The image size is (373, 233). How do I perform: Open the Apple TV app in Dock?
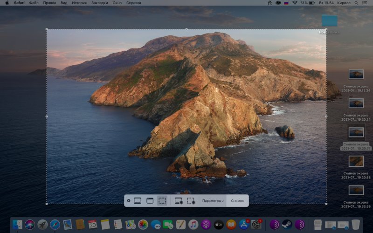pyautogui.click(x=219, y=225)
